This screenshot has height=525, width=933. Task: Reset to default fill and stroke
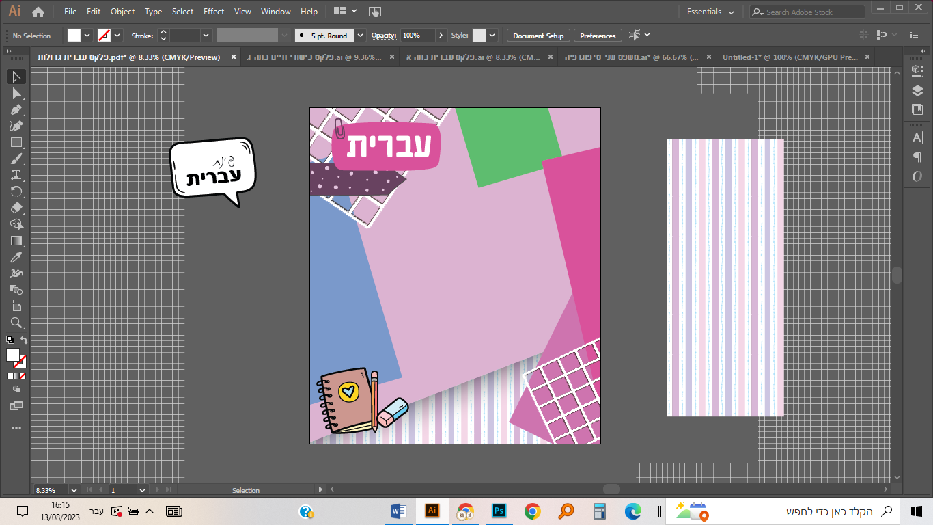pos(10,340)
